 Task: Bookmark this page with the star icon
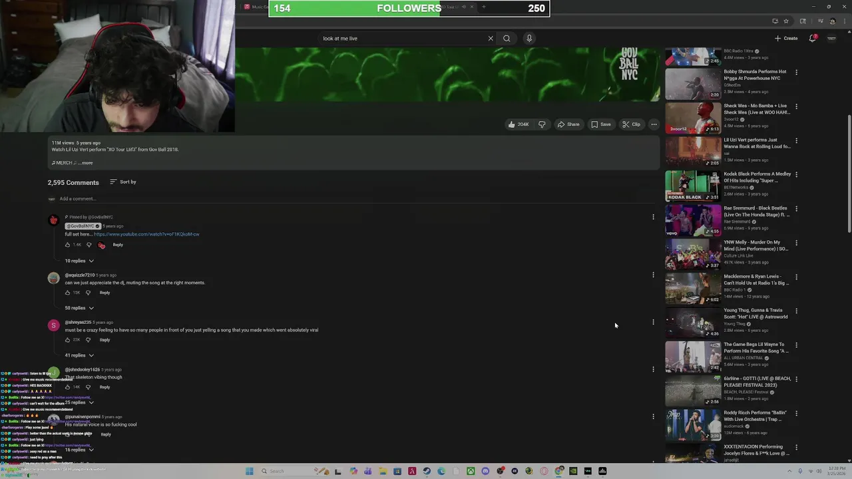tap(786, 21)
